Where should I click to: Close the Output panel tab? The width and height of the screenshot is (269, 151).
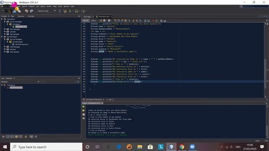click(x=102, y=103)
